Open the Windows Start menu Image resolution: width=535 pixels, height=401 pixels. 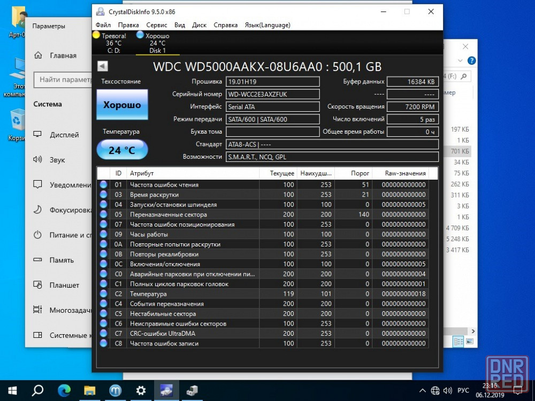[13, 390]
